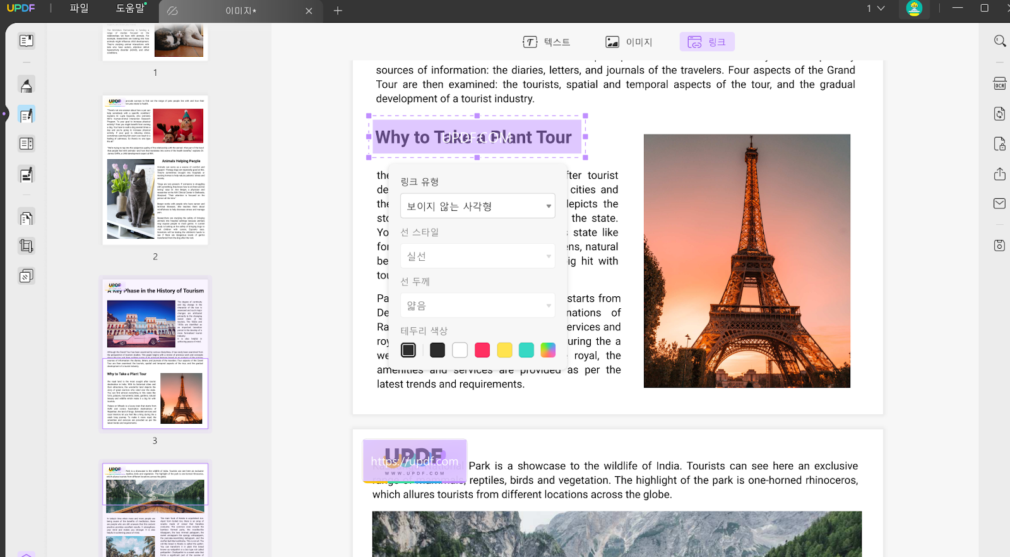Screen dimensions: 1010x557
Task: Run OCR text recognition from right sidebar
Action: [x=999, y=84]
